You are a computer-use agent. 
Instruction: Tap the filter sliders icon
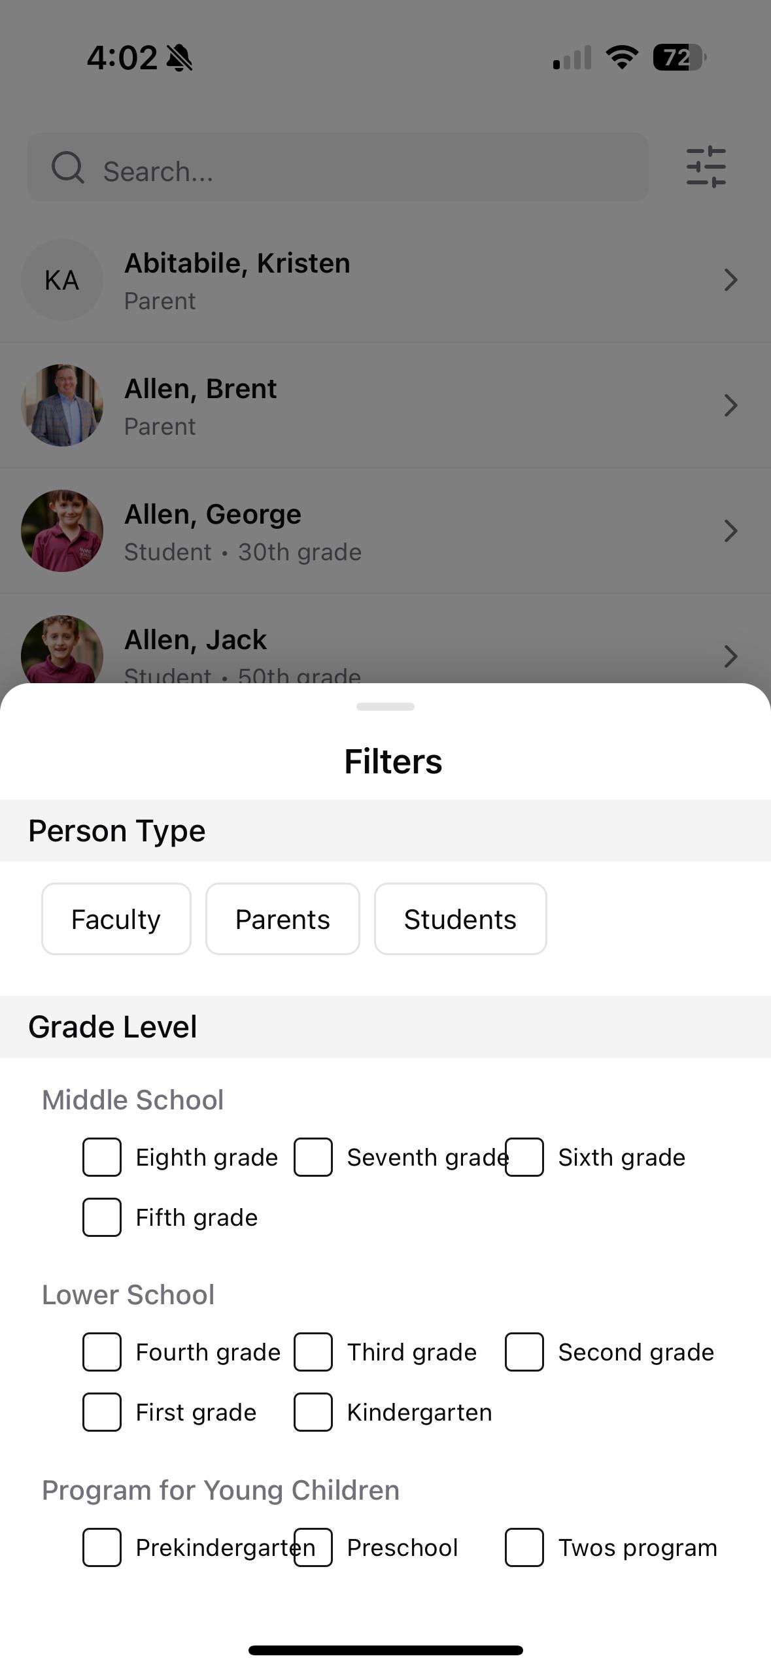click(706, 167)
